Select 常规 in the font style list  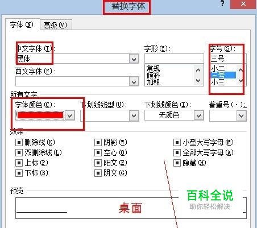pos(153,68)
